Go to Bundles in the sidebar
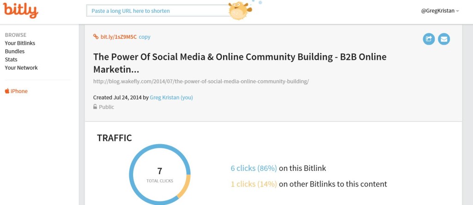 [x=15, y=51]
